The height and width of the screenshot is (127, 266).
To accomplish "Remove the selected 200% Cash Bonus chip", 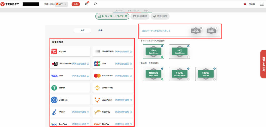I will 201,28.
